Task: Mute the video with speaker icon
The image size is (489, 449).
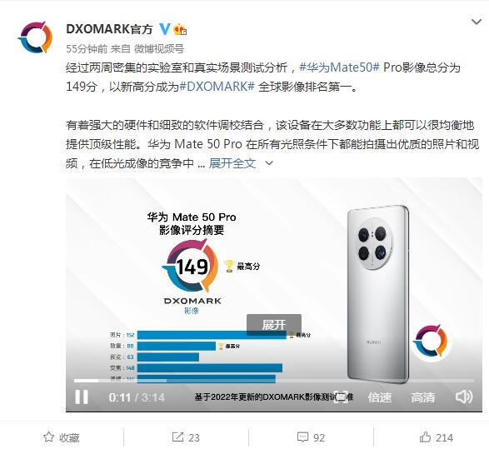Action: [464, 397]
